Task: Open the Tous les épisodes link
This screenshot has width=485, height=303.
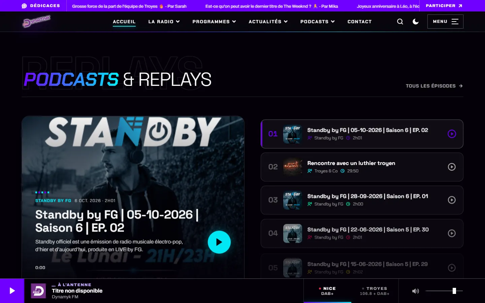Action: pos(434,86)
